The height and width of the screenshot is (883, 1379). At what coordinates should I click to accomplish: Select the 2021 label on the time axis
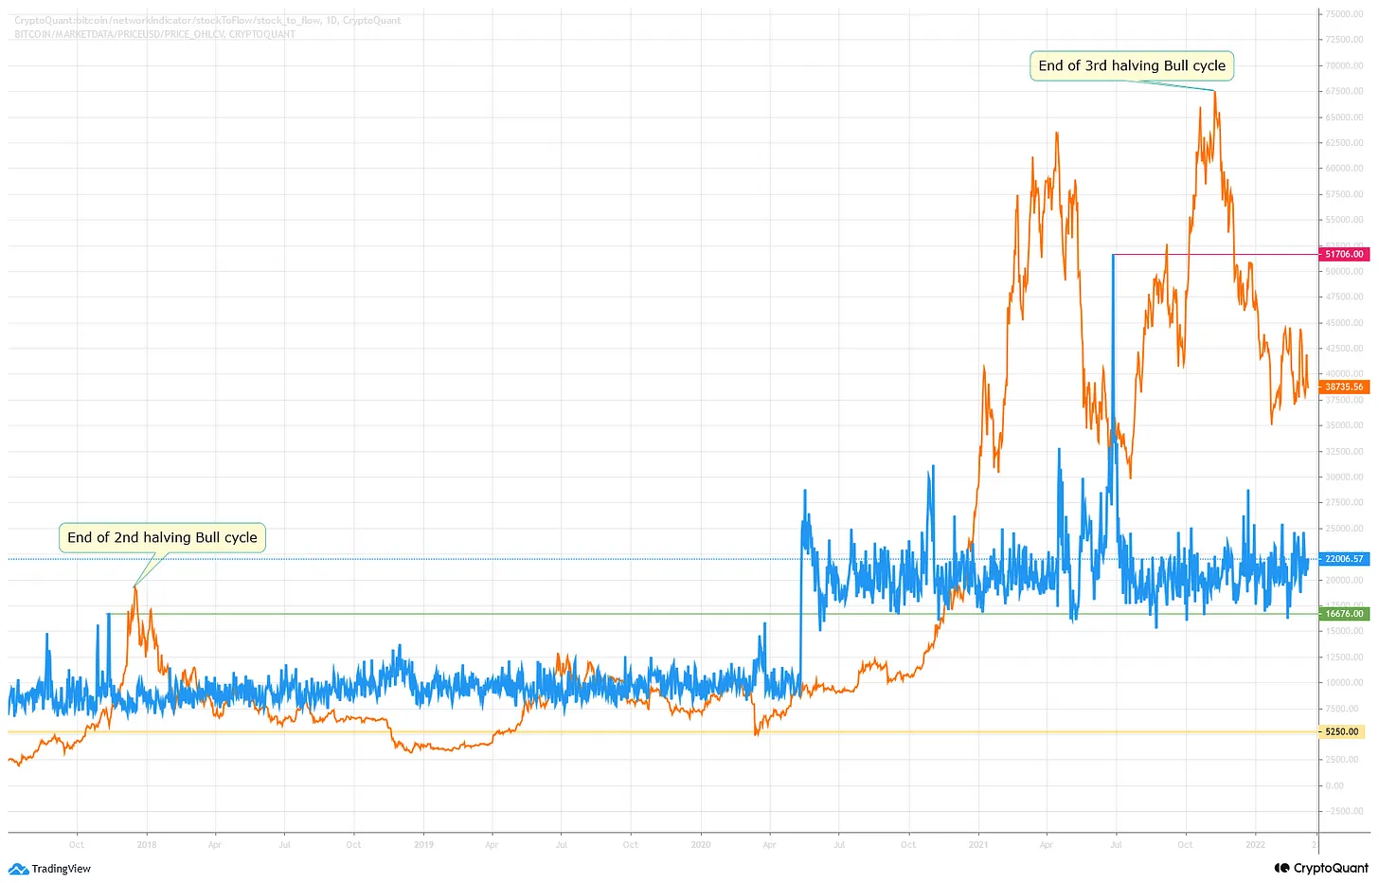[977, 844]
